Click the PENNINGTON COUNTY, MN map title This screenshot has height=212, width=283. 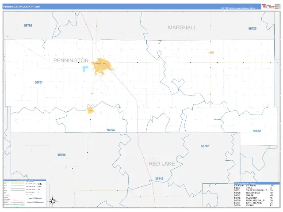pos(21,7)
